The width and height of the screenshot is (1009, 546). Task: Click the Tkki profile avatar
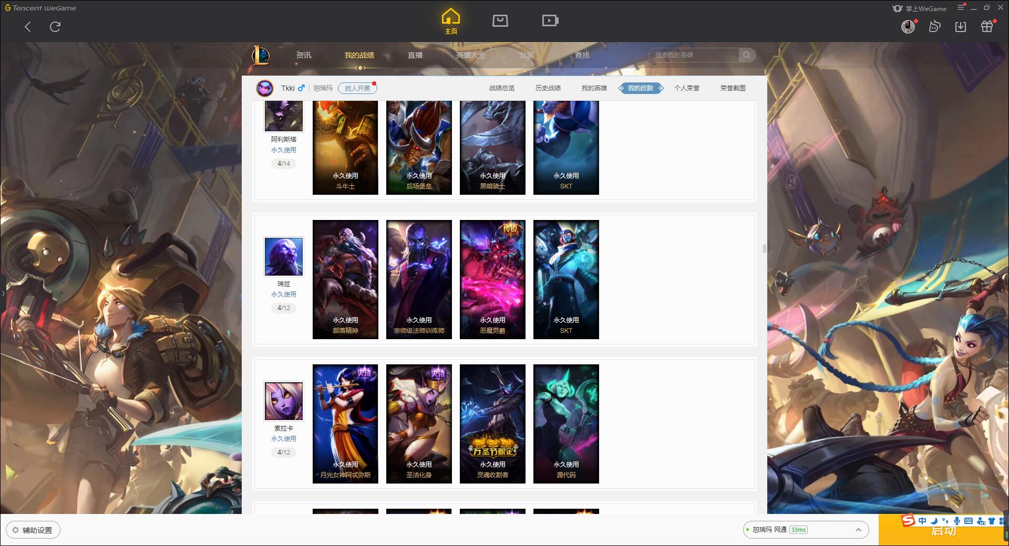click(x=265, y=88)
